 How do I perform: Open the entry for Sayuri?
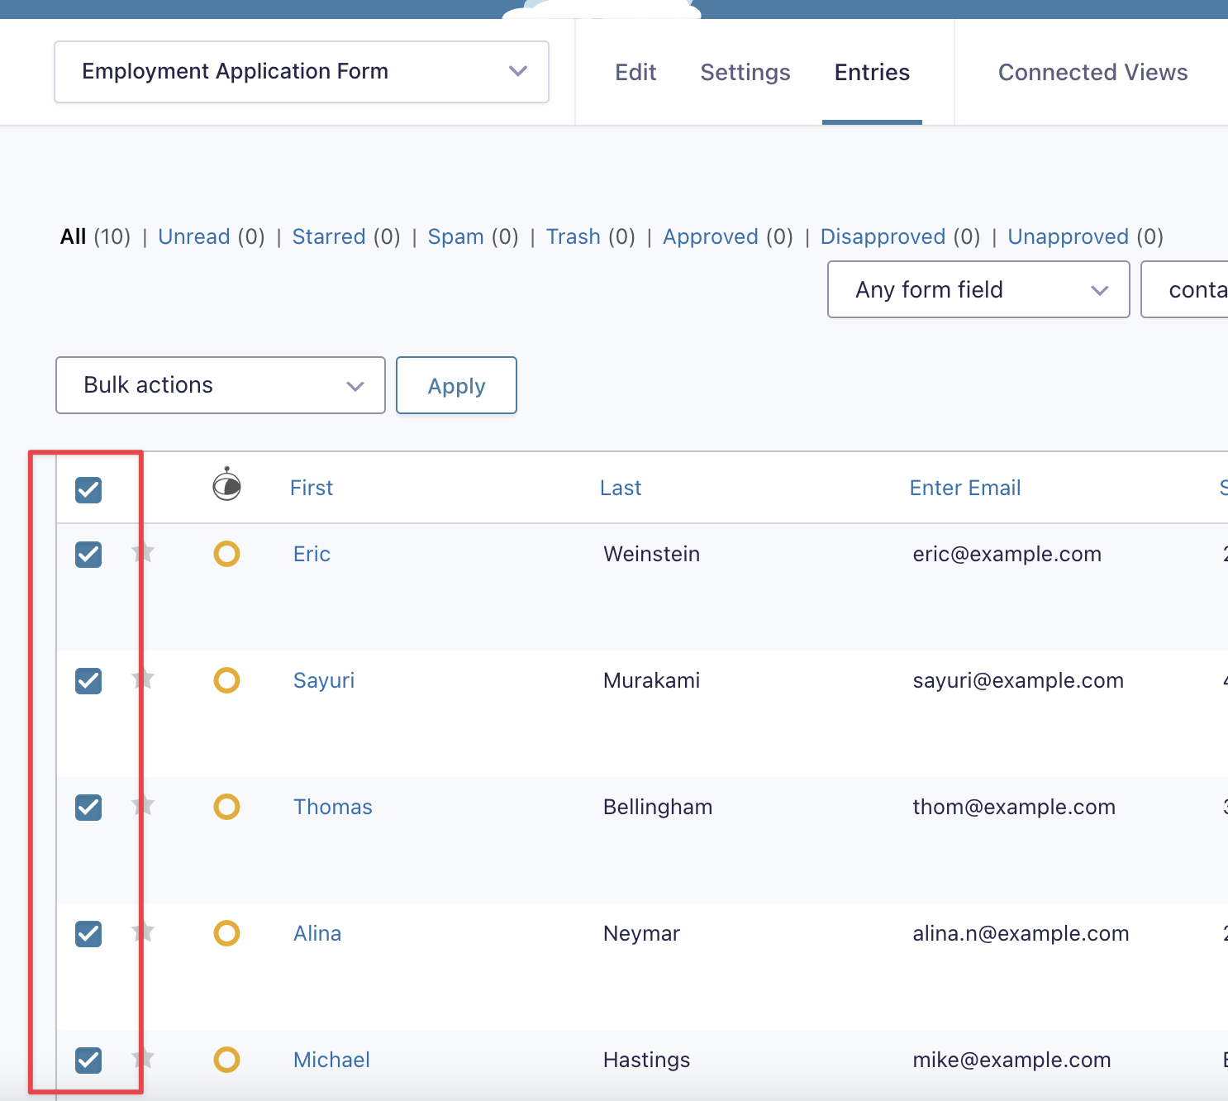324,680
